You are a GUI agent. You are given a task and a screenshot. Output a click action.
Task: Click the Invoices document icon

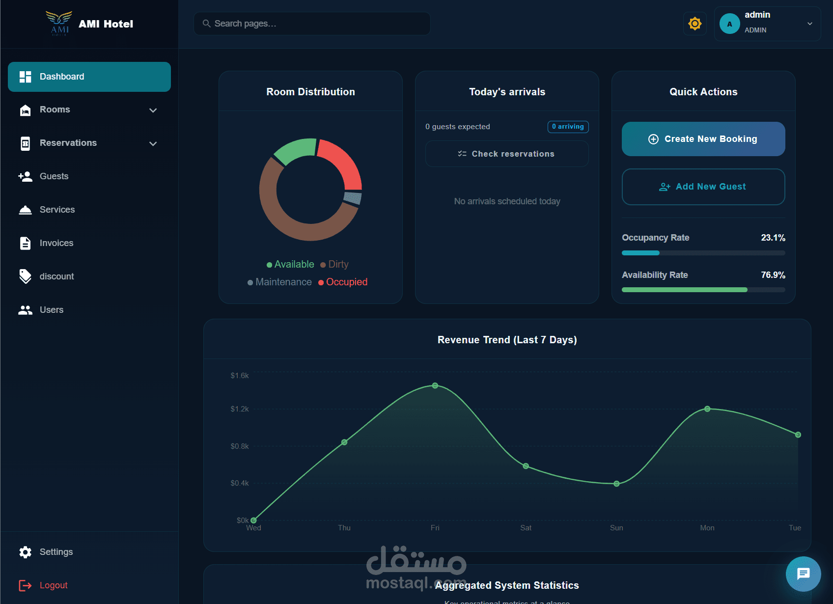25,243
